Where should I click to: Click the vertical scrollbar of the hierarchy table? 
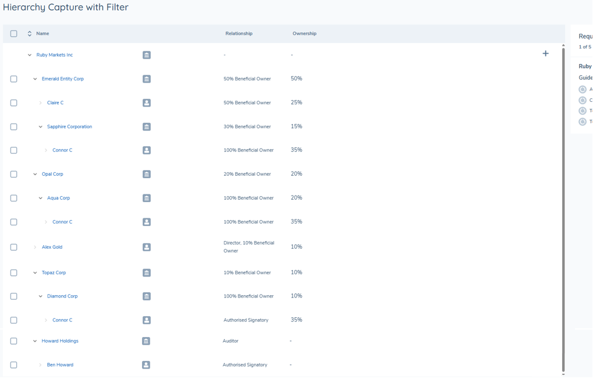[563, 210]
